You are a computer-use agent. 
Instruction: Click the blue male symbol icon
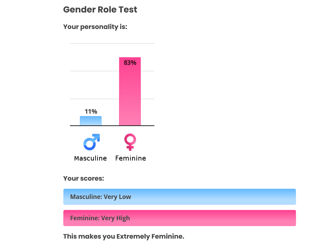91,142
